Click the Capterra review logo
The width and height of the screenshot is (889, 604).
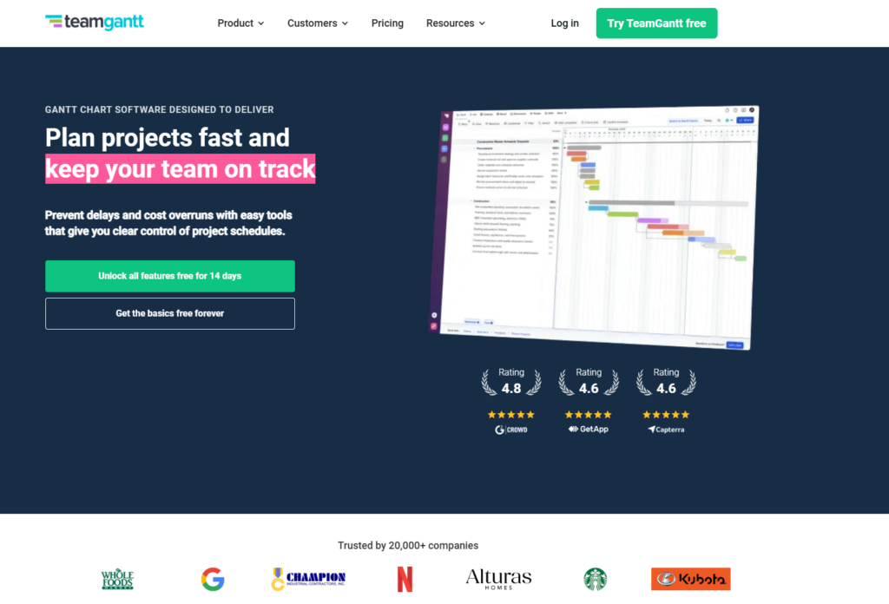point(666,430)
